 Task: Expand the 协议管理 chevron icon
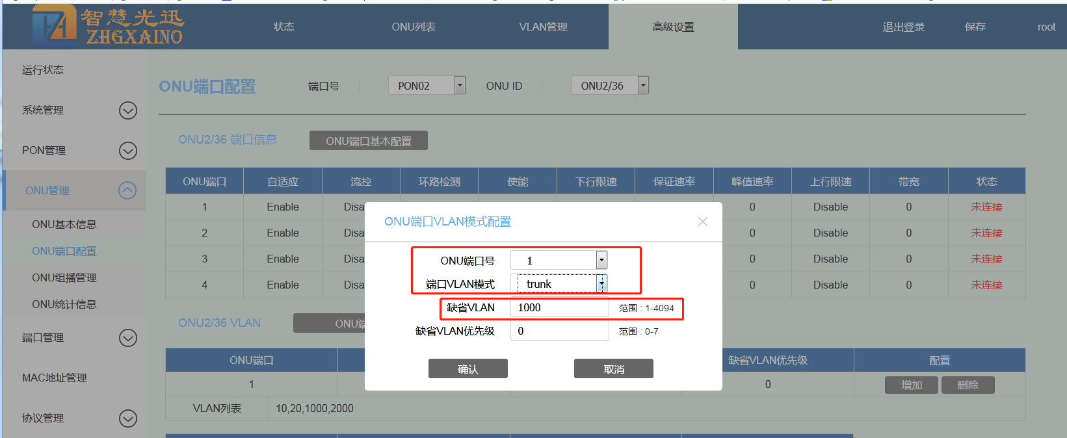(x=128, y=419)
